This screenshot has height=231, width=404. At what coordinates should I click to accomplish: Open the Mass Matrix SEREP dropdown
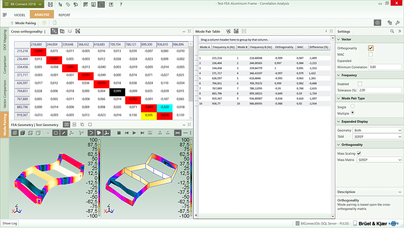click(x=379, y=160)
